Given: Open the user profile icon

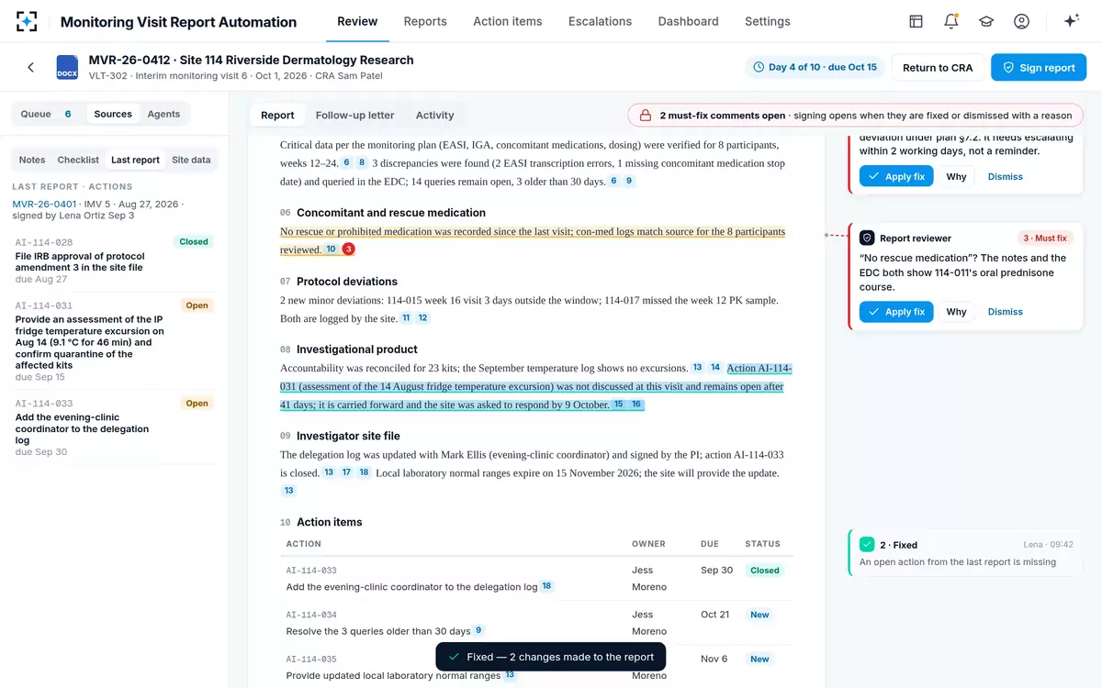Looking at the screenshot, I should pos(1021,21).
